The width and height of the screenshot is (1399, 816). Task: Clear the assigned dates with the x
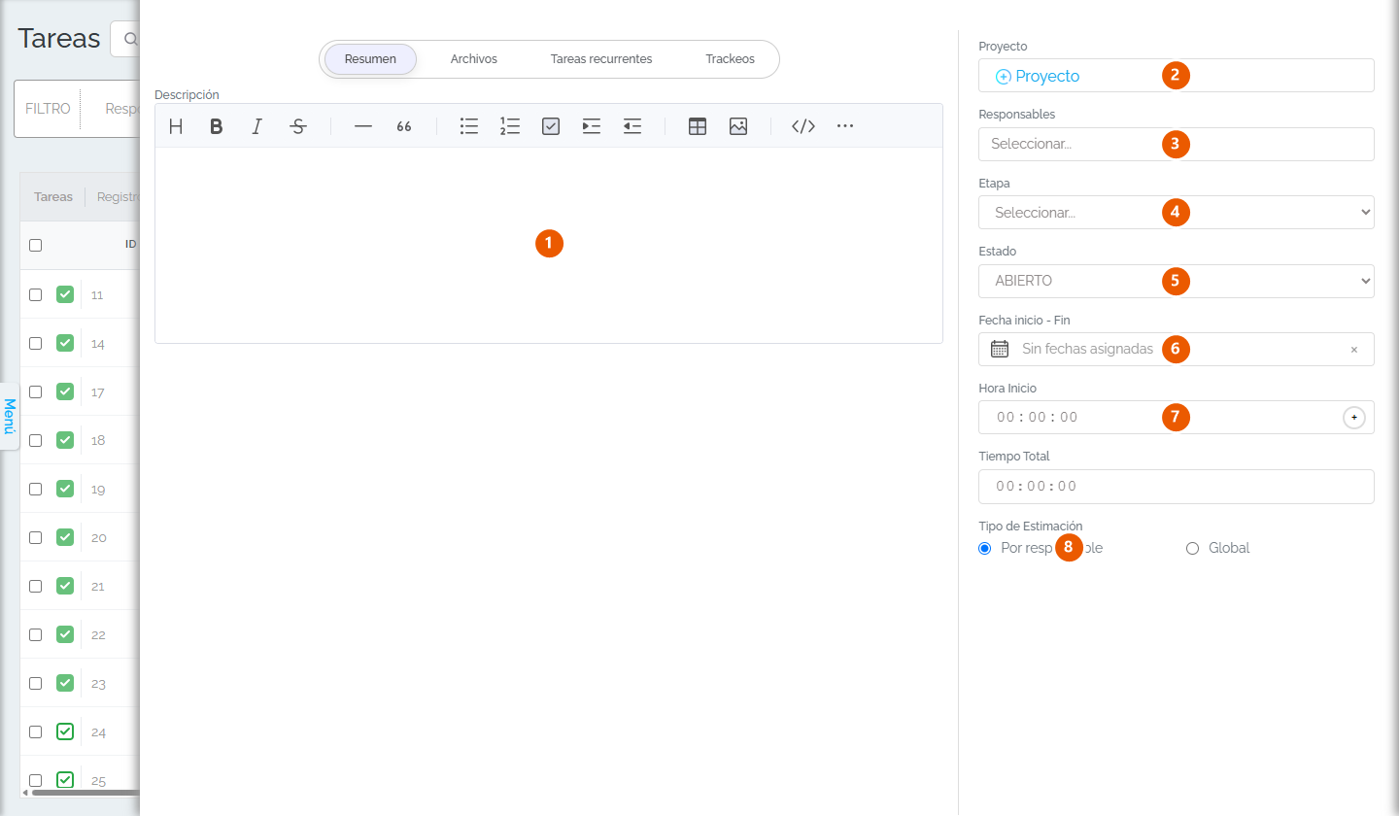click(x=1354, y=350)
